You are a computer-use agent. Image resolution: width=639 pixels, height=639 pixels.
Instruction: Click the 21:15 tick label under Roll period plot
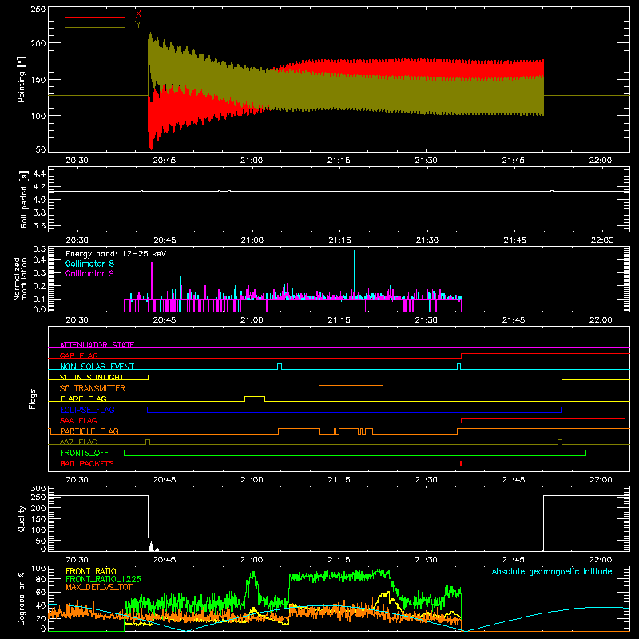coord(339,240)
